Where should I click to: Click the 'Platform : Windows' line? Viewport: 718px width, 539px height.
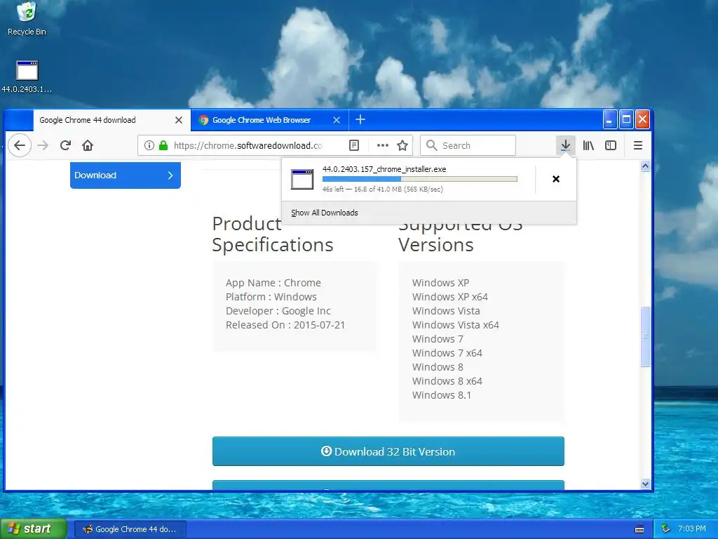point(271,297)
